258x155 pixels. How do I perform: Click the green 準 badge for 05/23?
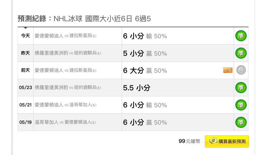pos(241,88)
